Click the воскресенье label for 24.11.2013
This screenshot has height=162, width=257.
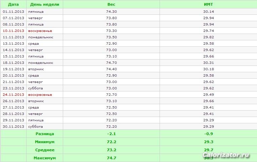pos(40,95)
